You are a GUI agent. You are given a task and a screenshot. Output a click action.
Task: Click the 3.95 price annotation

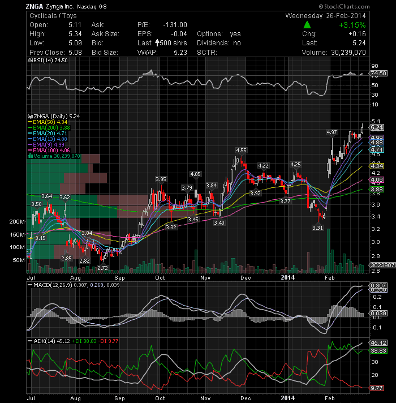coord(161,179)
